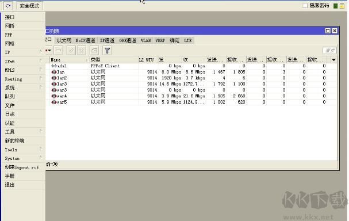
Task: Select the lan3 interface row
Action: click(x=191, y=84)
